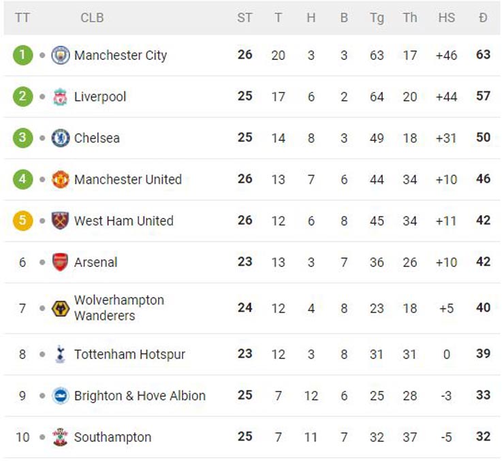The image size is (504, 461).
Task: Click the green rank 1 badge
Action: pyautogui.click(x=22, y=55)
